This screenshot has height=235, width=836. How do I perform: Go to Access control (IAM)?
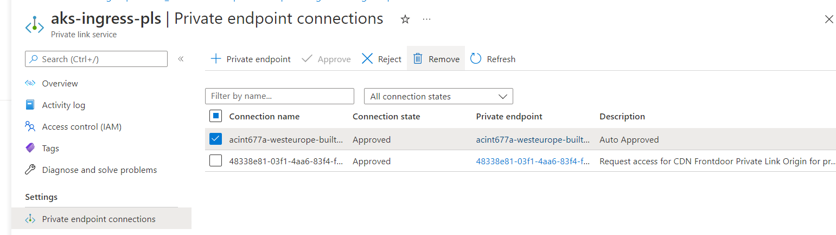coord(81,126)
